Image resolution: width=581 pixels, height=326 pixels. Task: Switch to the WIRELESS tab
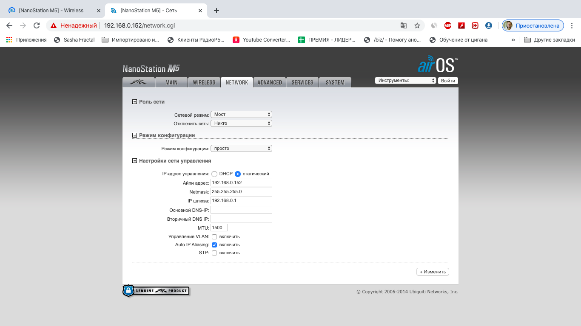[204, 82]
